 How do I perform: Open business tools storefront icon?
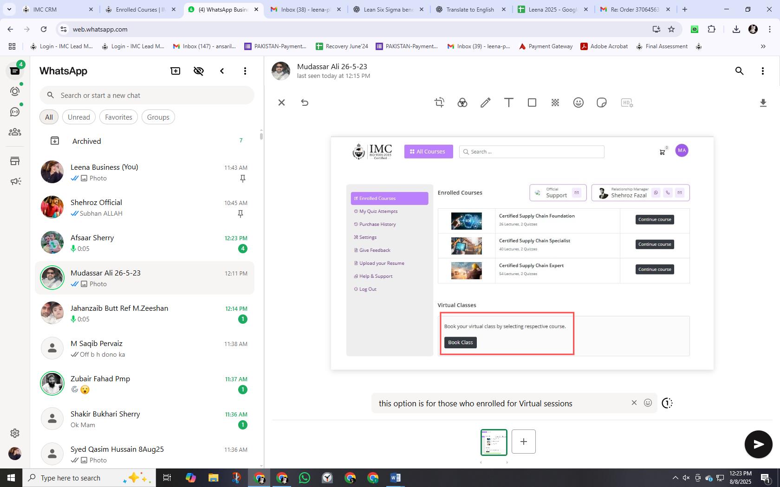click(x=15, y=161)
